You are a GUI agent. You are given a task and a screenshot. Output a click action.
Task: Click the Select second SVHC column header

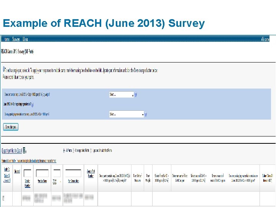click(x=199, y=178)
